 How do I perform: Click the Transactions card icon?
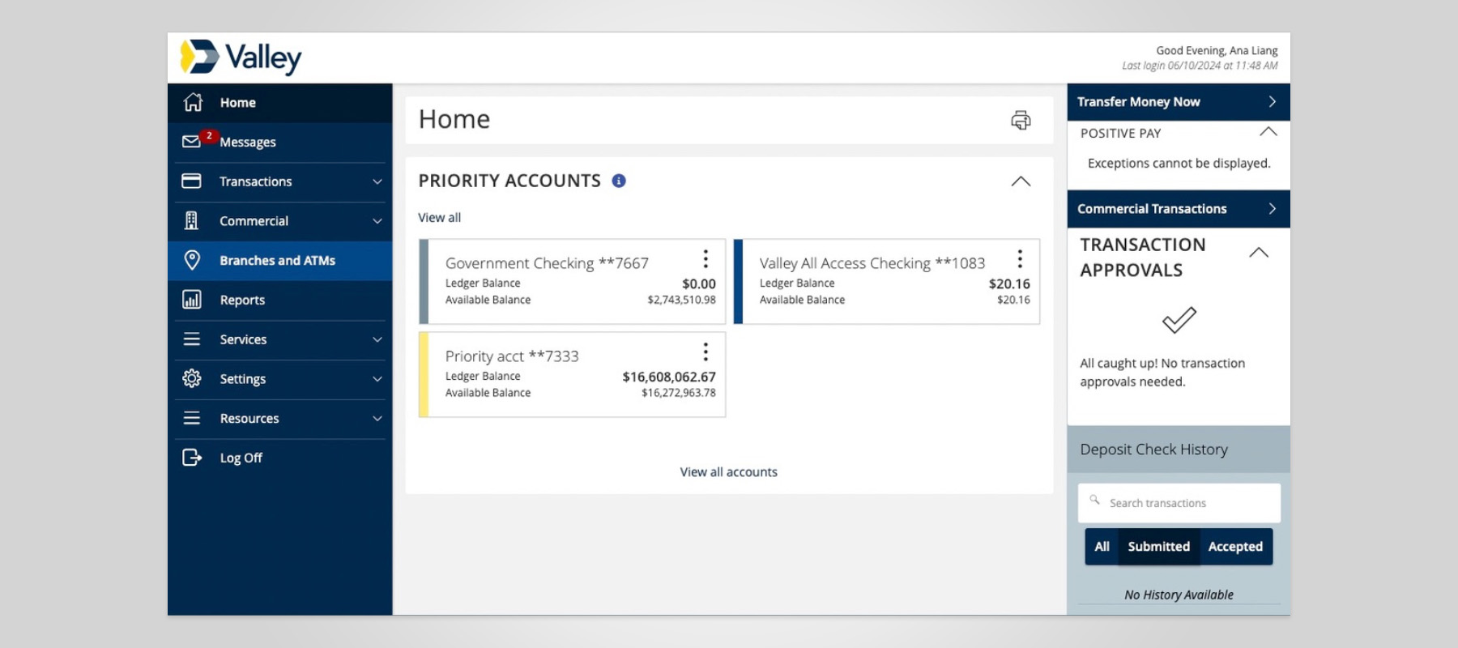[191, 181]
